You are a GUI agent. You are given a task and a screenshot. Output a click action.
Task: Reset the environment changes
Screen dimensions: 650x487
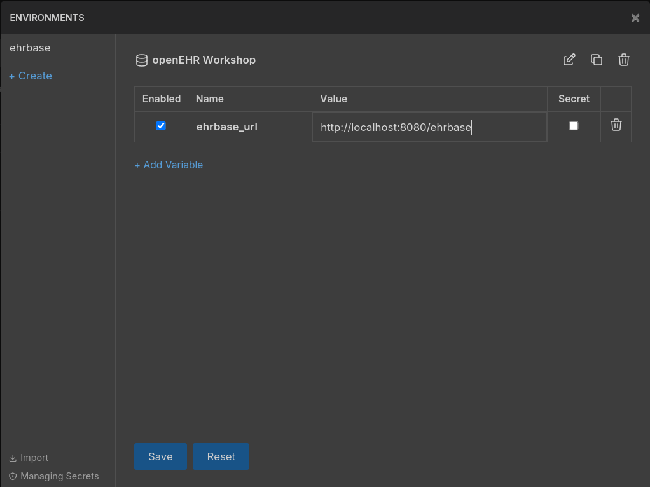coord(221,456)
